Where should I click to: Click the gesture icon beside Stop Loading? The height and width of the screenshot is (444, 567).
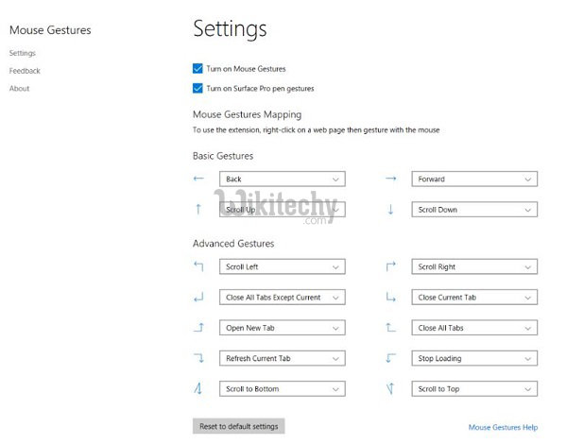click(390, 358)
